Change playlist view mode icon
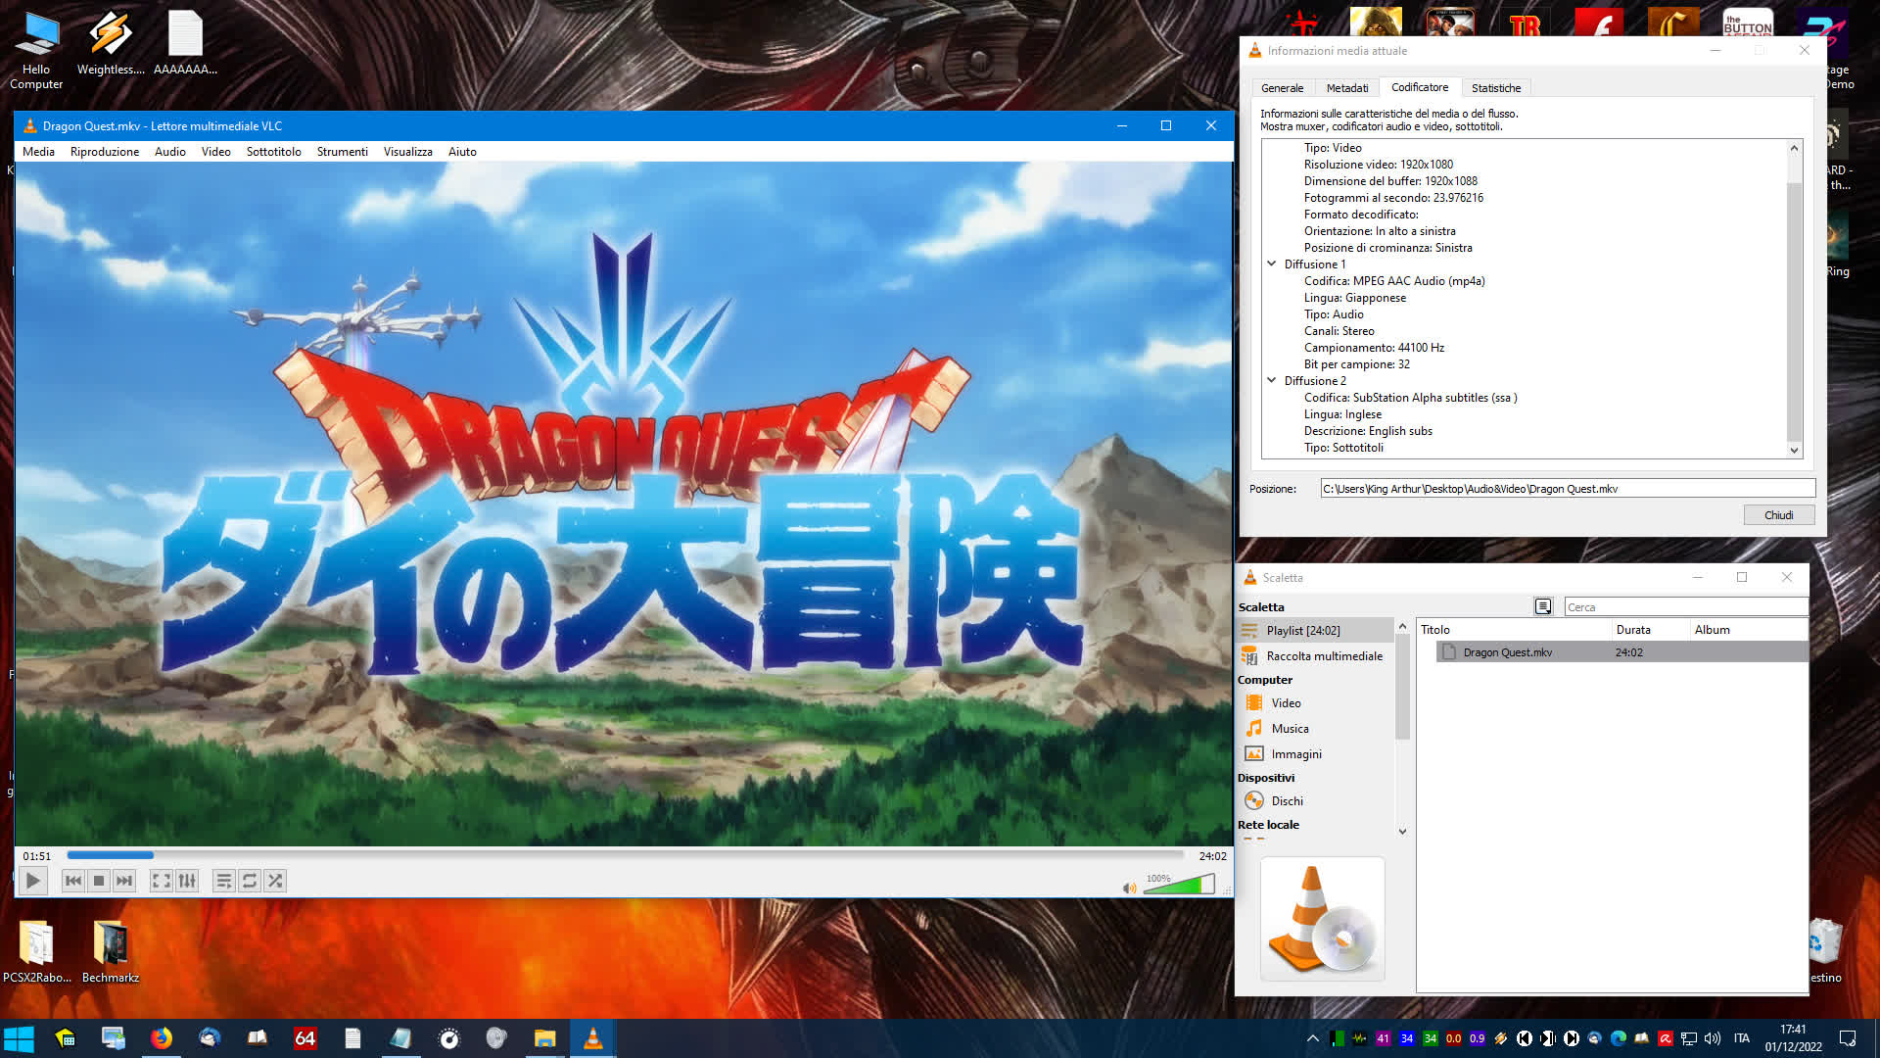The image size is (1880, 1058). pyautogui.click(x=1543, y=606)
